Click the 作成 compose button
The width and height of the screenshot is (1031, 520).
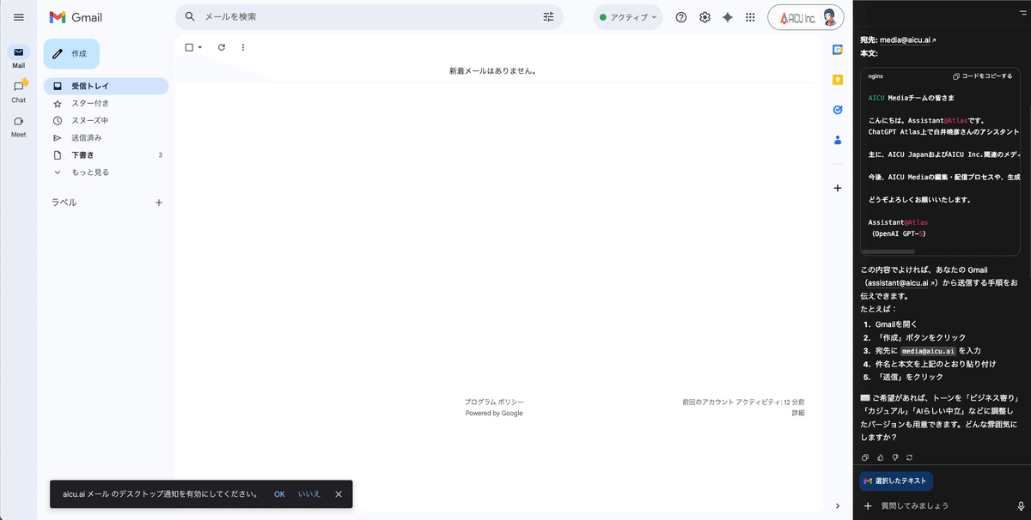click(71, 53)
